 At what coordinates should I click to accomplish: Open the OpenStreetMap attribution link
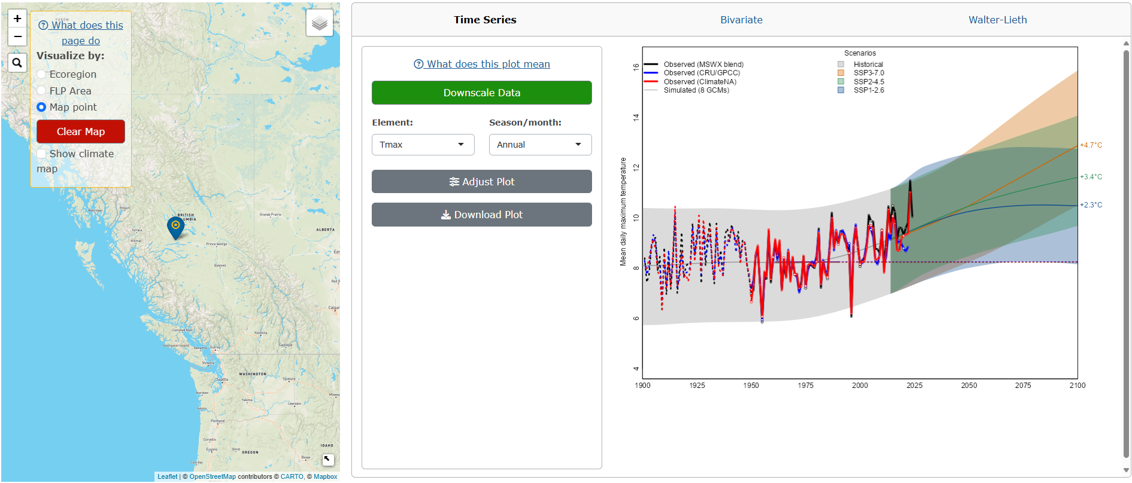coord(213,476)
